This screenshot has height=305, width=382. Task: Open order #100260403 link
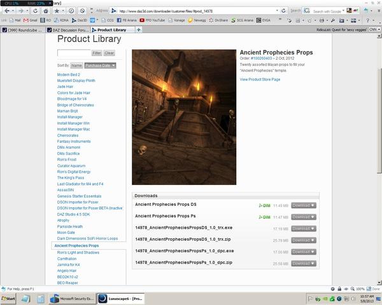261,58
